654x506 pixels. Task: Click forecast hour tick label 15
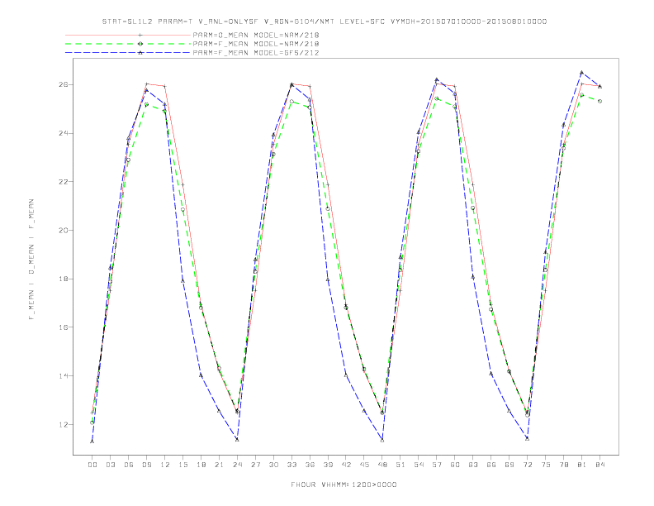click(x=182, y=465)
